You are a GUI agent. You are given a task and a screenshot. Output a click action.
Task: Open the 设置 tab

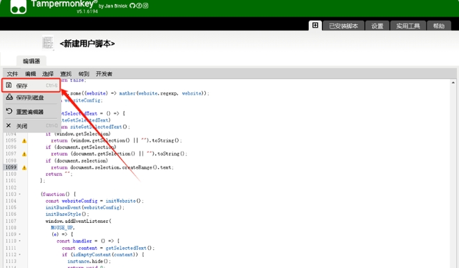[377, 26]
